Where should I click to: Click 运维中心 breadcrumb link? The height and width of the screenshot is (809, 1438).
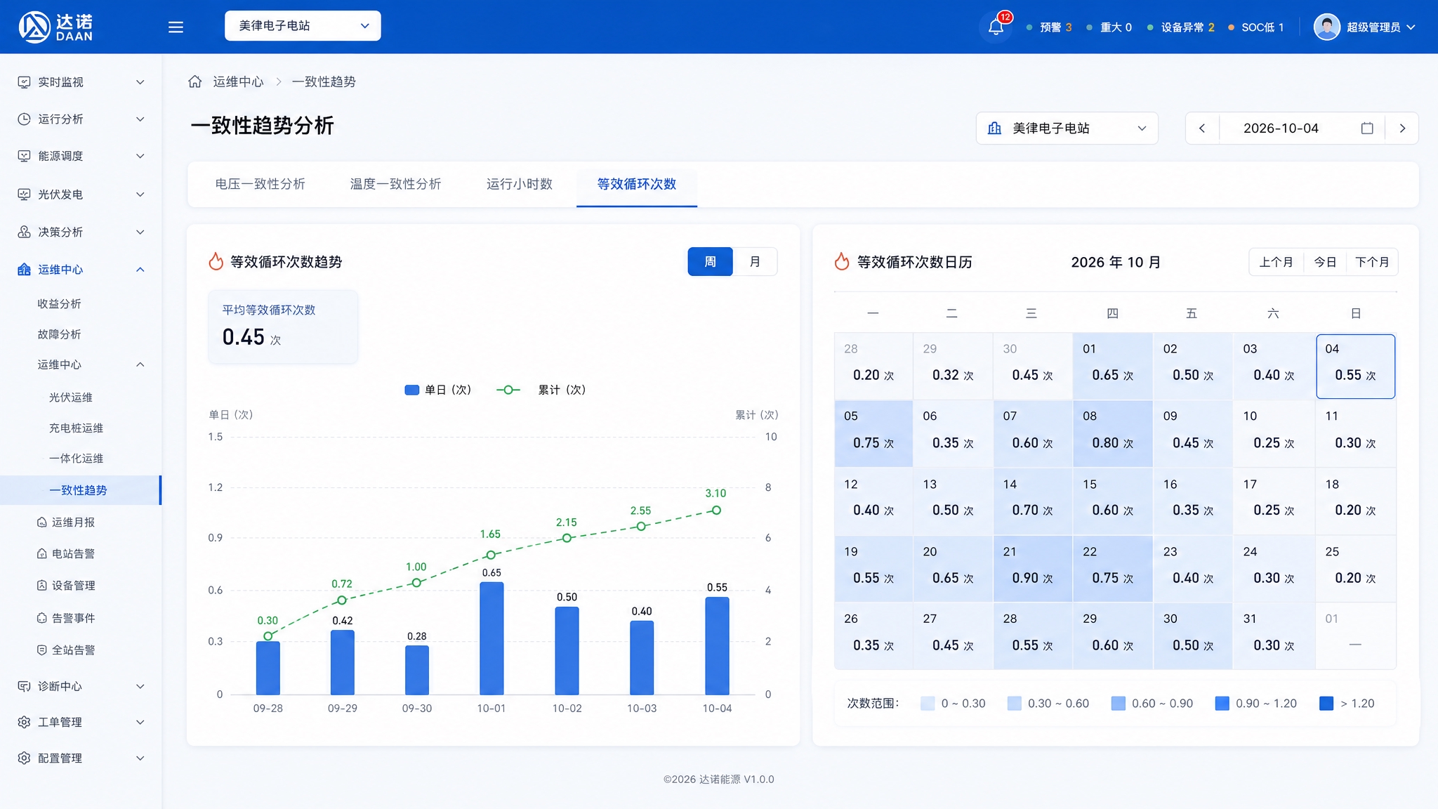[238, 81]
